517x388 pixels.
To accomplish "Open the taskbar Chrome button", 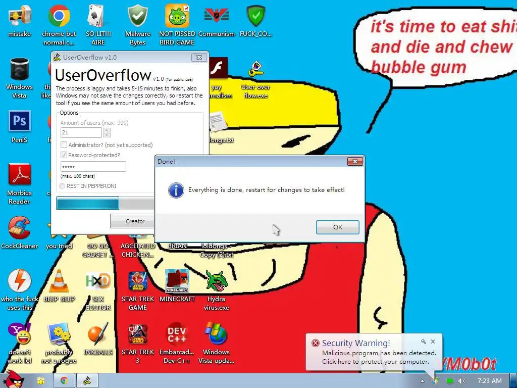I will tap(64, 381).
